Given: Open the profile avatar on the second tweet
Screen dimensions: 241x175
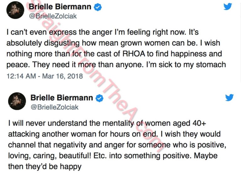Looking at the screenshot, I should tap(17, 101).
